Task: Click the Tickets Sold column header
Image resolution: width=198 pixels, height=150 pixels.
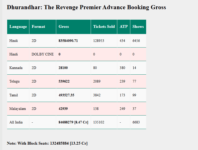Action: pyautogui.click(x=104, y=27)
